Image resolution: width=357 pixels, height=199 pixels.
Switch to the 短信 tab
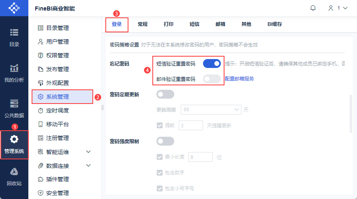(x=195, y=24)
